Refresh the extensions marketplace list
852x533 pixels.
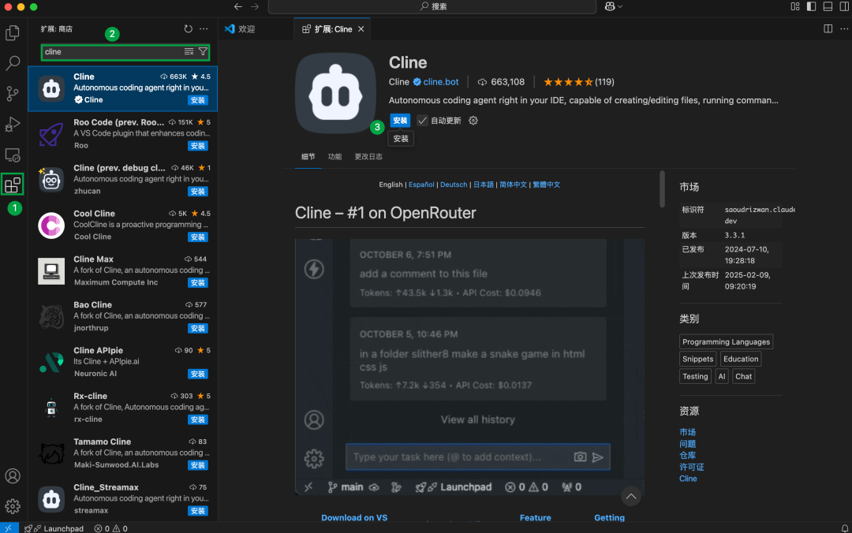[188, 29]
